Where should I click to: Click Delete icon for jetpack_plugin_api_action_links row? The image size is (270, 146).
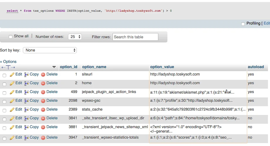(x=43, y=92)
